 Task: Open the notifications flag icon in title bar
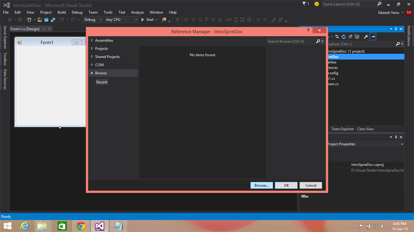[x=304, y=4]
